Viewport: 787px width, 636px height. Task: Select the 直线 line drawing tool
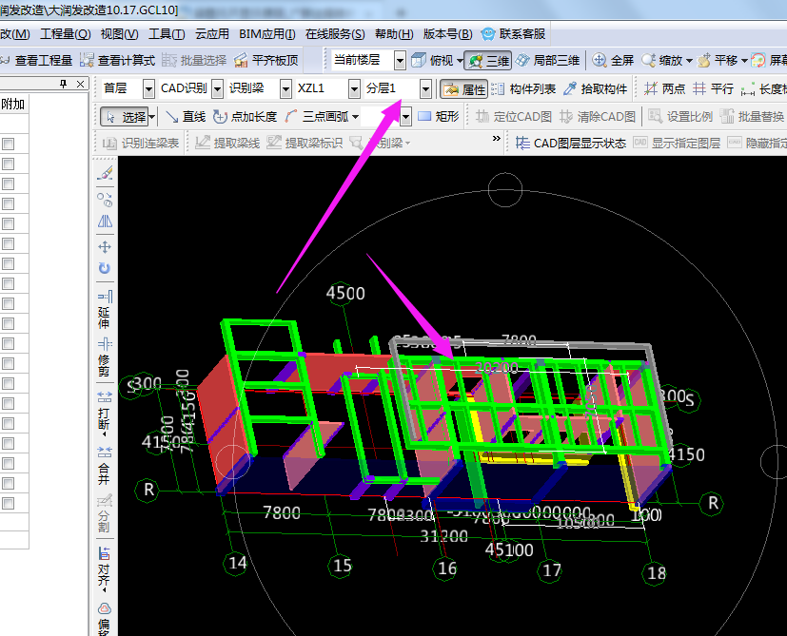point(186,117)
